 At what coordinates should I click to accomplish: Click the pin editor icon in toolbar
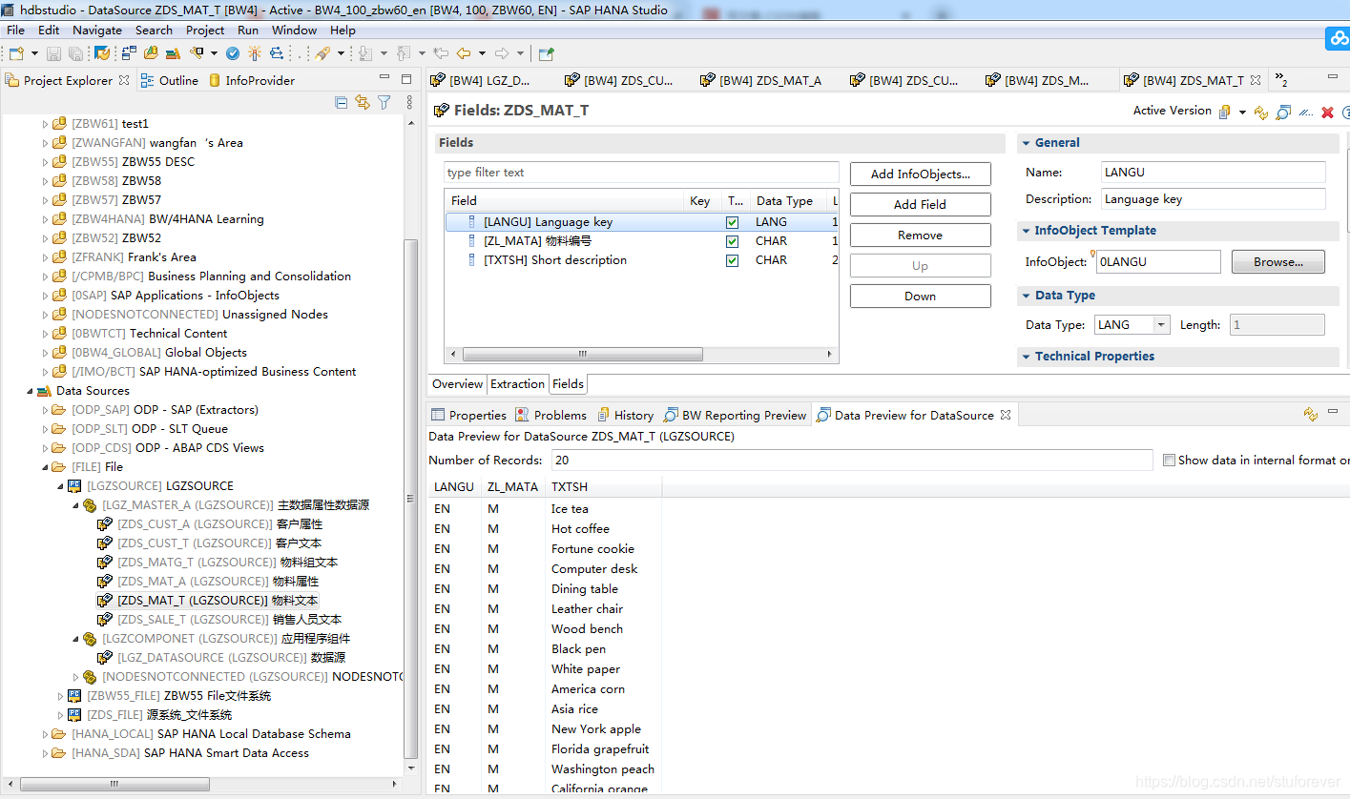(x=546, y=53)
